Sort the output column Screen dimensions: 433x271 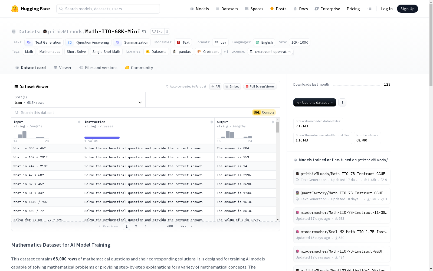[x=273, y=122]
